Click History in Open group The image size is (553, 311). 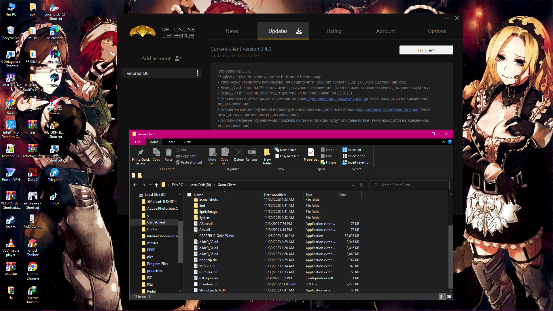[329, 162]
